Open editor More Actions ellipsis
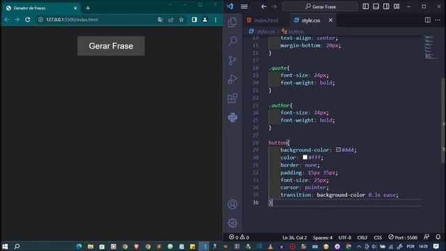This screenshot has width=446, height=251. pyautogui.click(x=438, y=20)
